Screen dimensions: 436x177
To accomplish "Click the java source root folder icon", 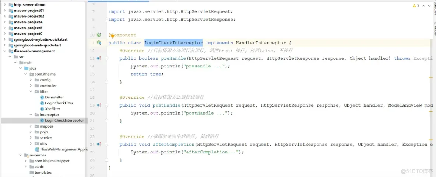I will [x=27, y=68].
